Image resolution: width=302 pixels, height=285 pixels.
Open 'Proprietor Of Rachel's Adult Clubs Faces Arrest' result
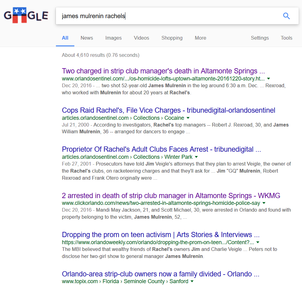161,149
